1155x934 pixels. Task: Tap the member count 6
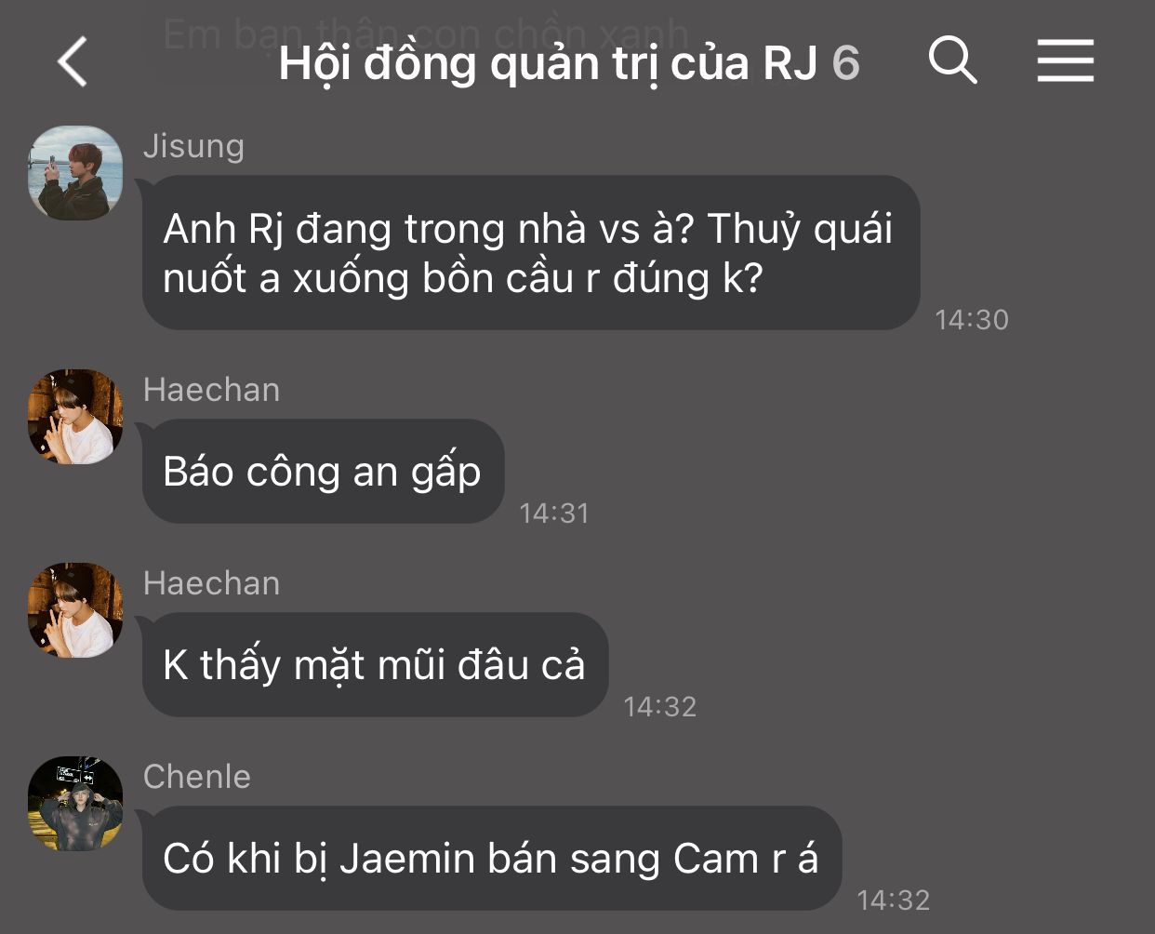(845, 63)
